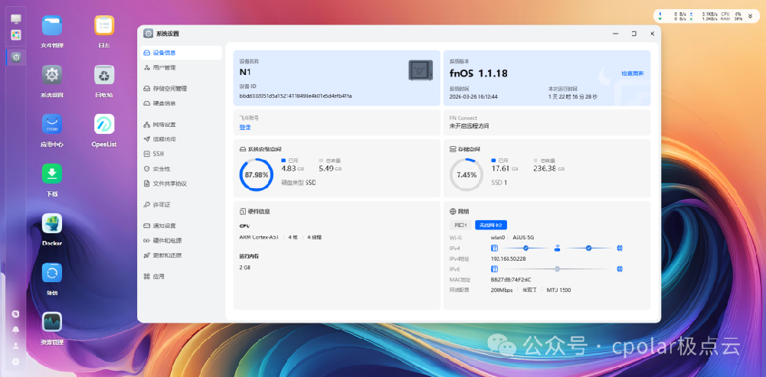Screen dimensions: 766x377
Task: Go to 存储空间管理 section
Action: coord(182,89)
